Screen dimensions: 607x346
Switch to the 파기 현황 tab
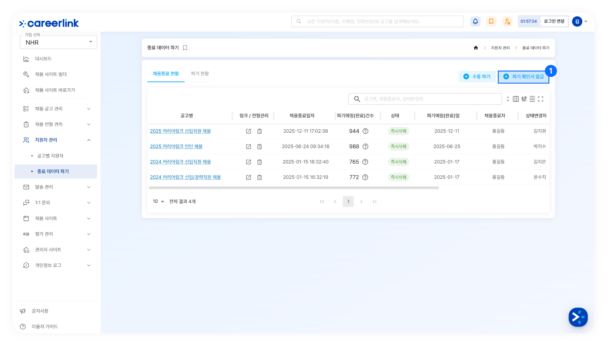click(200, 74)
